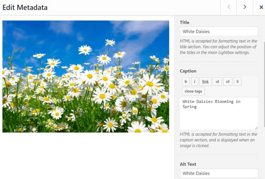Go to the previous image with left arrow
Screen dimensions: 265x179
[228, 7]
